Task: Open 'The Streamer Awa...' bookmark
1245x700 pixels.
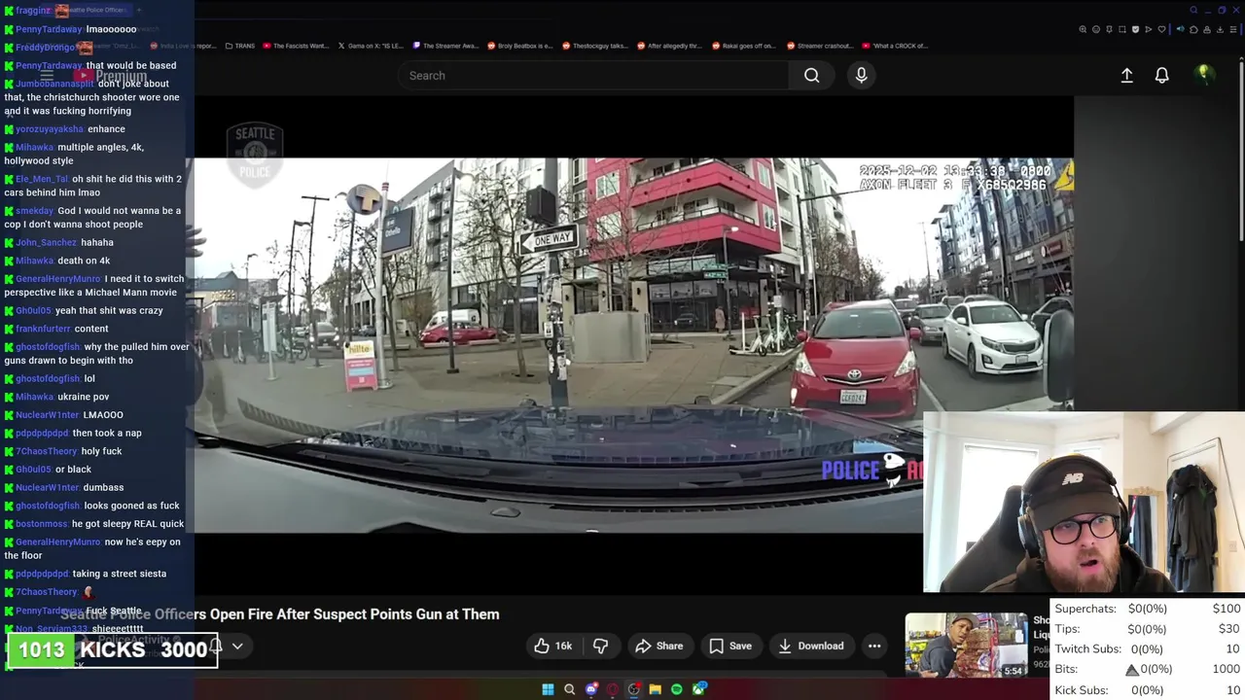Action: pos(445,46)
